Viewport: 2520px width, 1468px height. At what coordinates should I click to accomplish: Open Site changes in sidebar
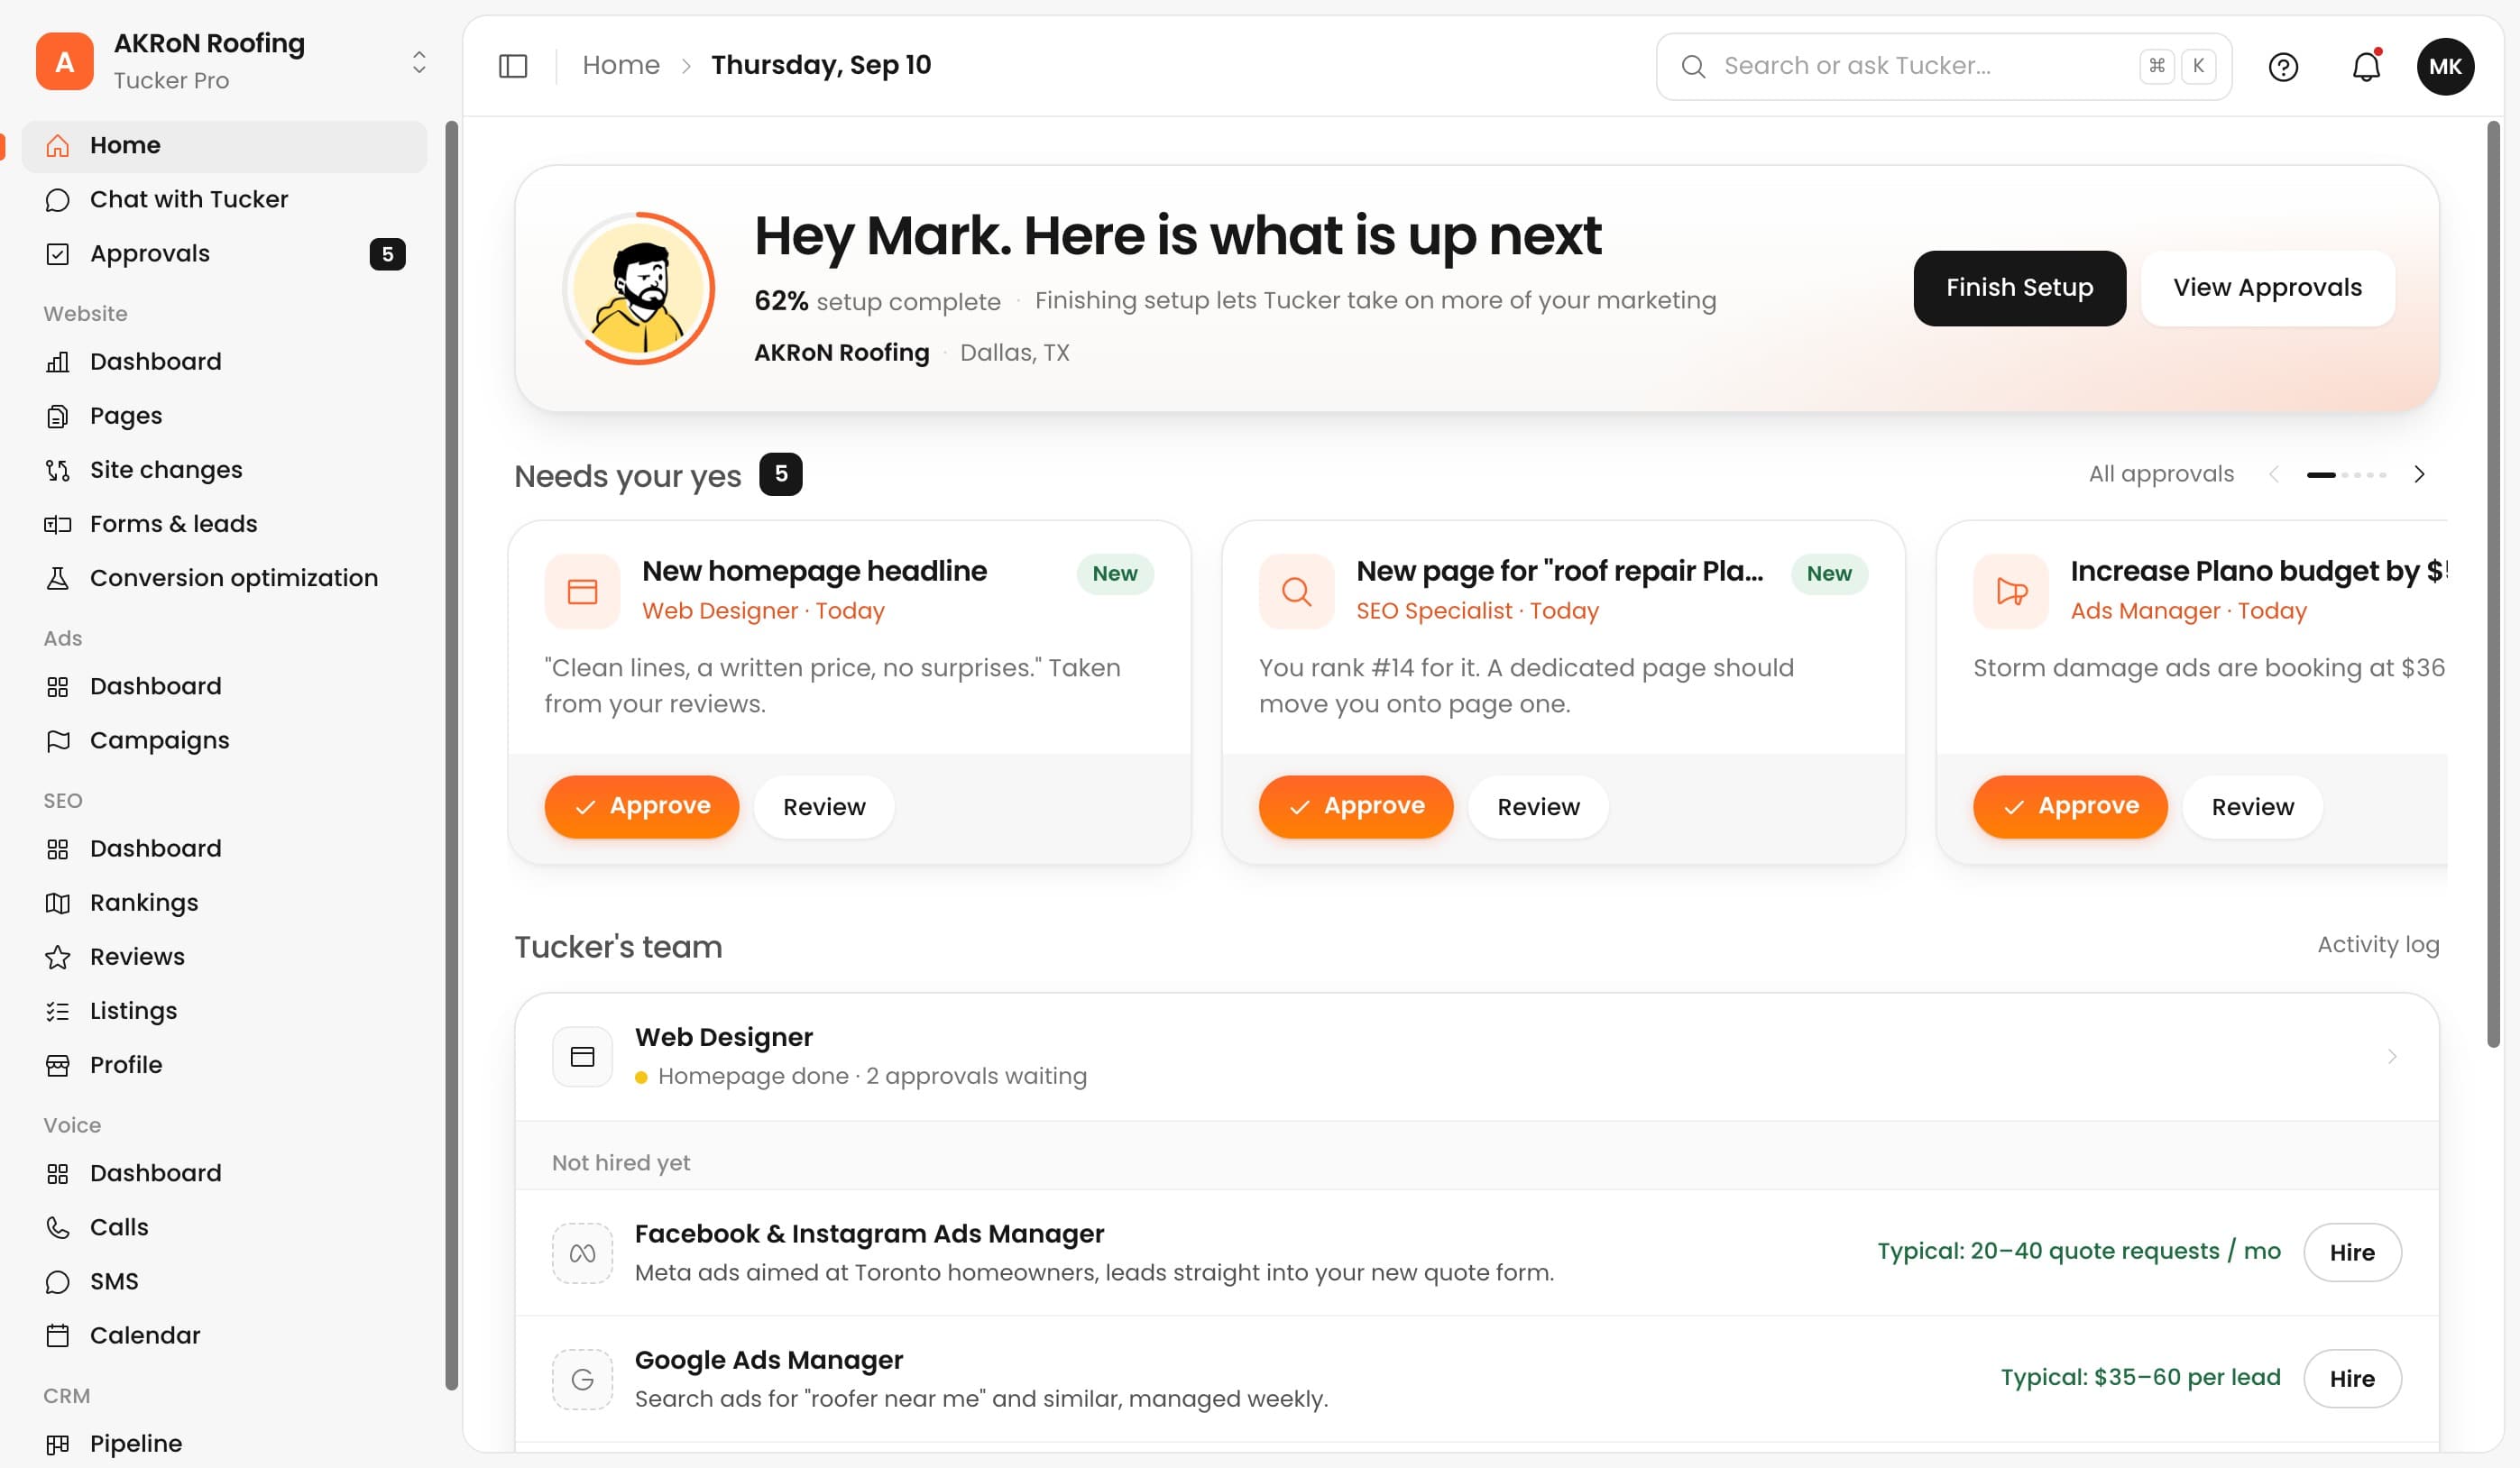coord(224,470)
